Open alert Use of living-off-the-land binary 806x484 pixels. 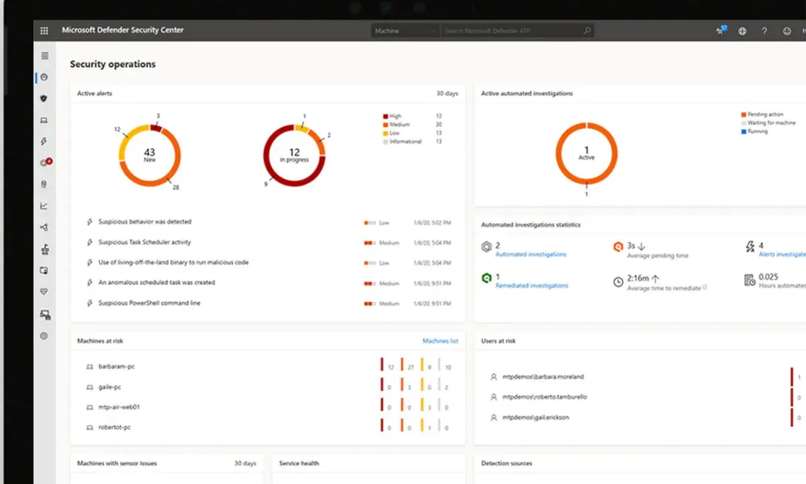(173, 262)
